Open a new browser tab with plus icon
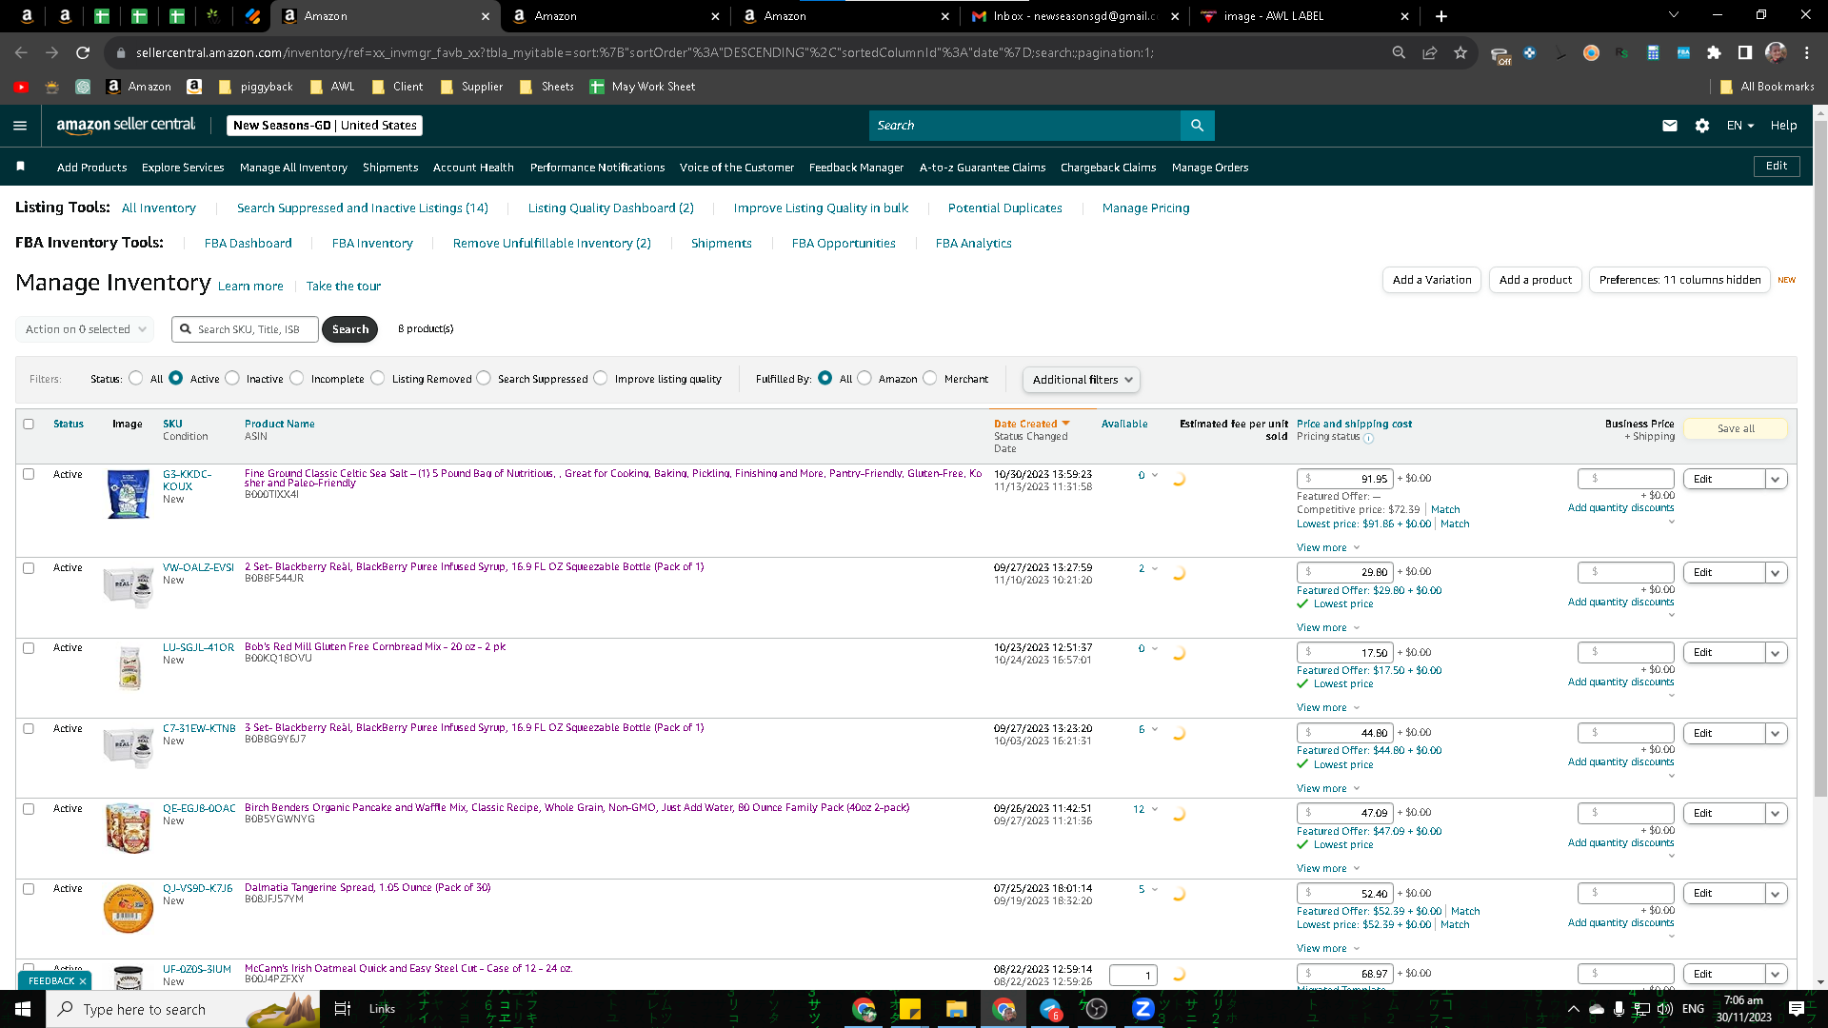 point(1441,16)
